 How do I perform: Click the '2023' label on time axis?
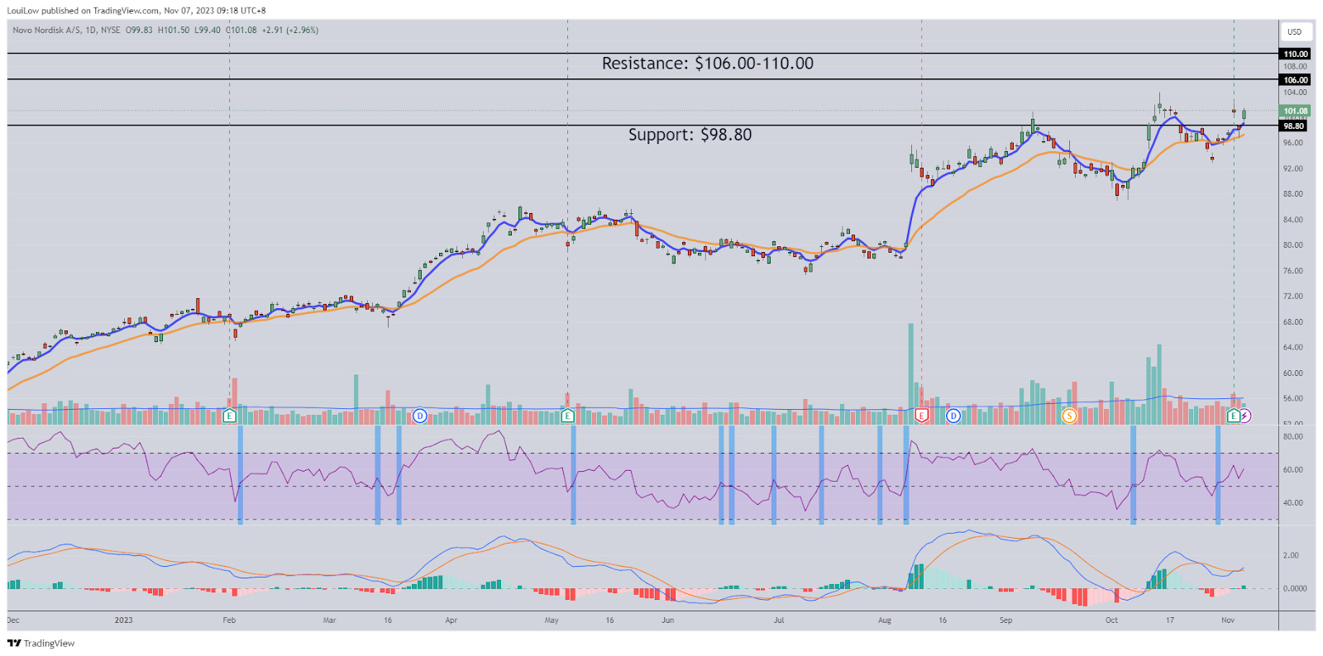(123, 620)
